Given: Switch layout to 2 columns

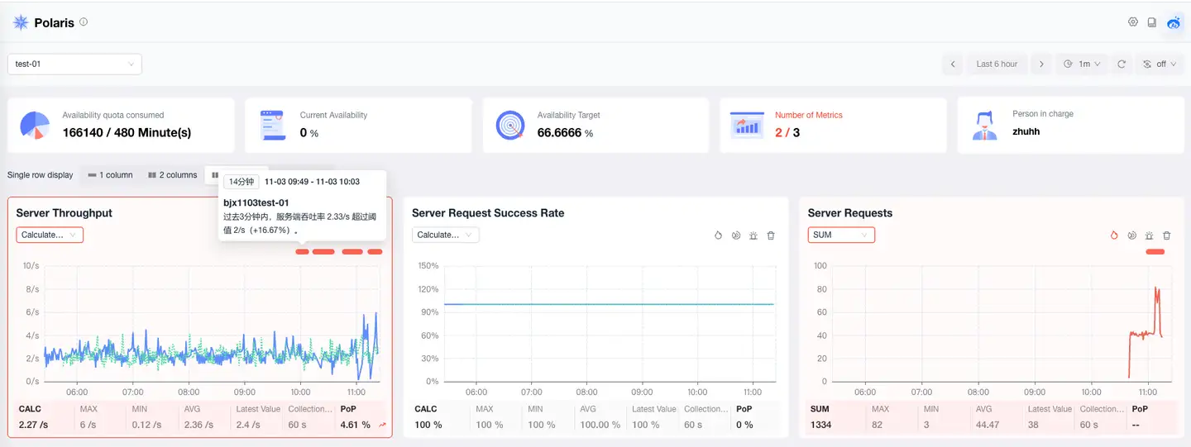Looking at the screenshot, I should (x=173, y=175).
